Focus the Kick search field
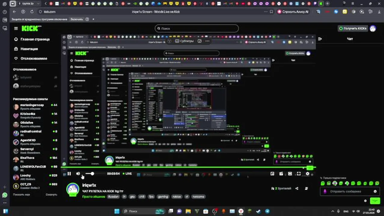Viewport: 384px width, 216px height. point(197,28)
